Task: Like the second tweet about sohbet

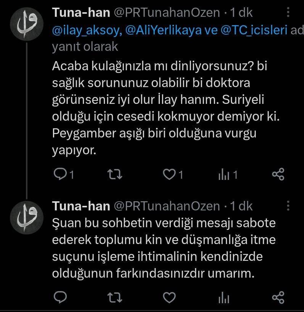Action: coord(168,297)
